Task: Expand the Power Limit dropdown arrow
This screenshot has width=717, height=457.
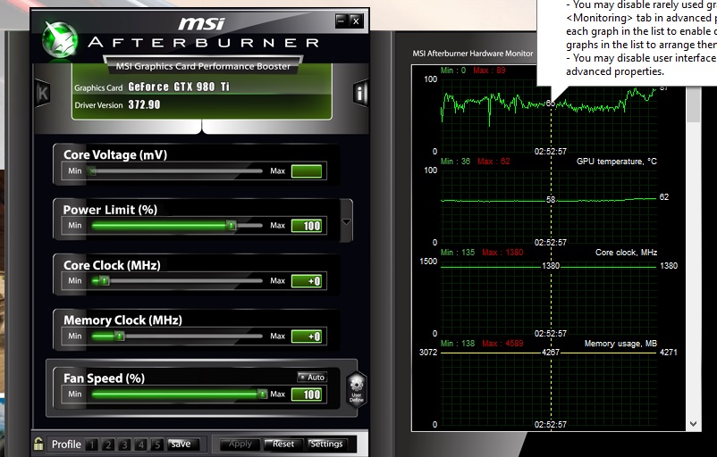Action: point(347,220)
